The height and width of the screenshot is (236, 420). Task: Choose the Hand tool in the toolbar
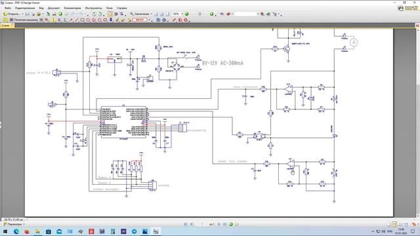(110, 14)
